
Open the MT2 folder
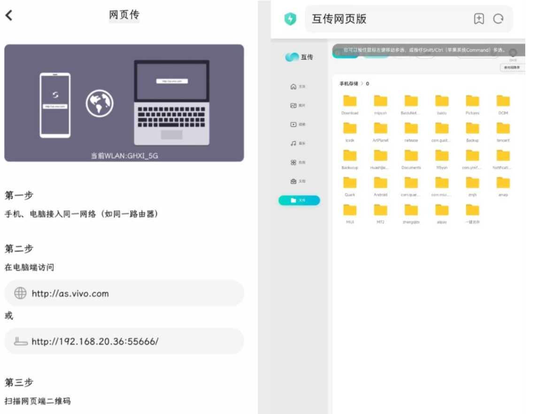click(x=380, y=214)
